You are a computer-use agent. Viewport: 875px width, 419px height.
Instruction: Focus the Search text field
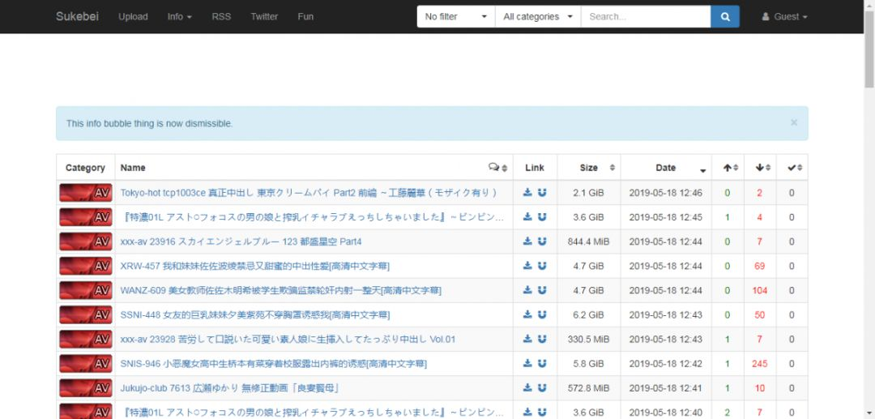[x=645, y=17]
